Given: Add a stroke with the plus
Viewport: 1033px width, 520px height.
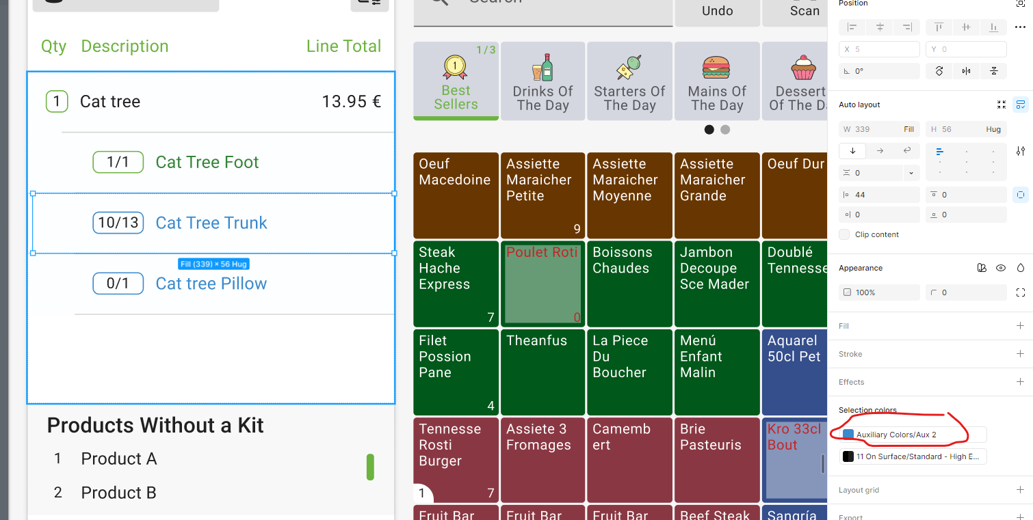Looking at the screenshot, I should [x=1021, y=354].
